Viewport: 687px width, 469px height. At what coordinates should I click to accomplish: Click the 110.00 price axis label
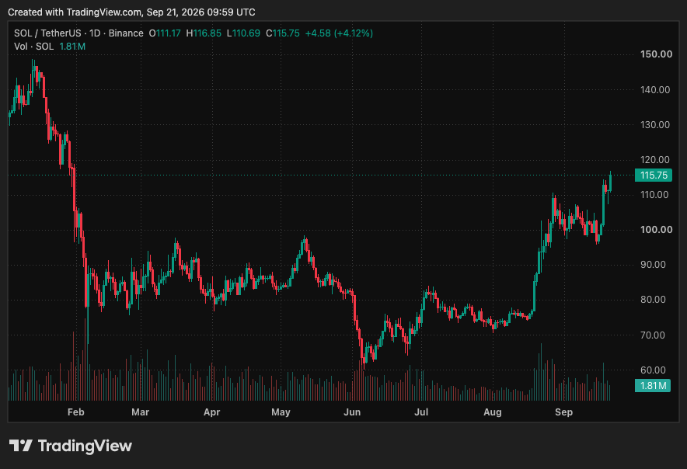654,195
